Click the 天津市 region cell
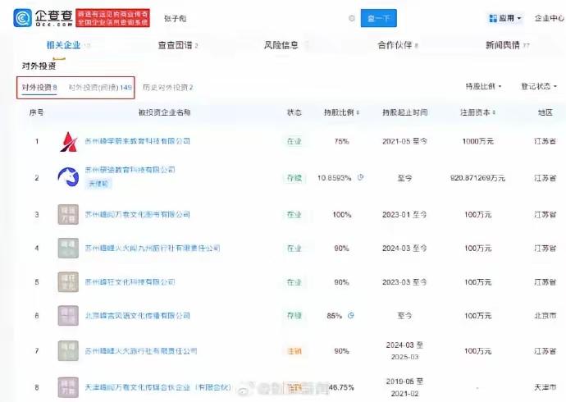 (545, 387)
